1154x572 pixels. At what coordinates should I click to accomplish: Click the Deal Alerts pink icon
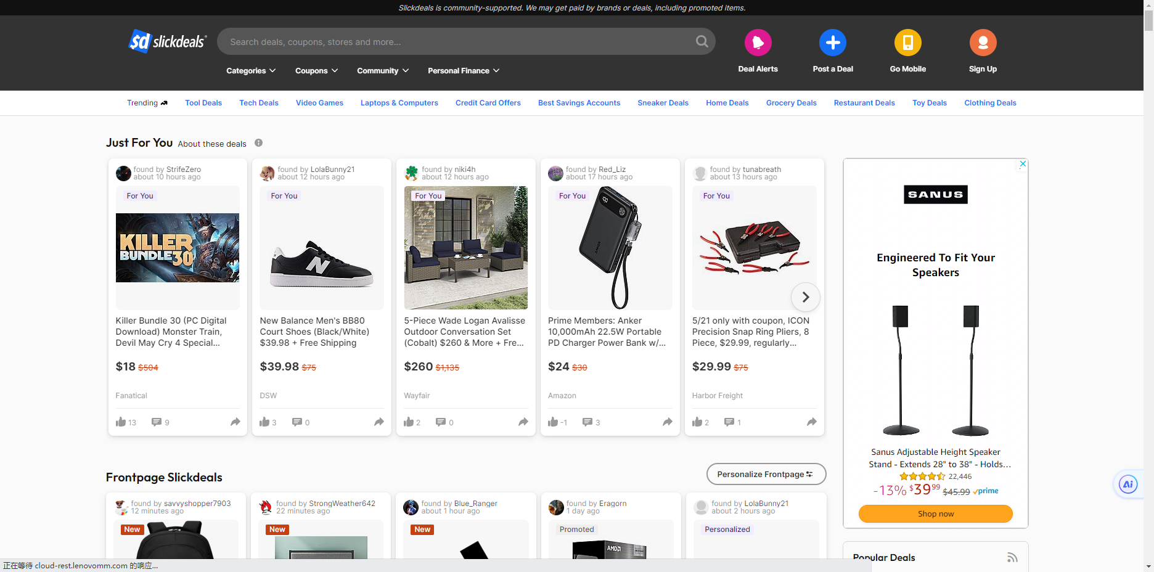click(758, 43)
